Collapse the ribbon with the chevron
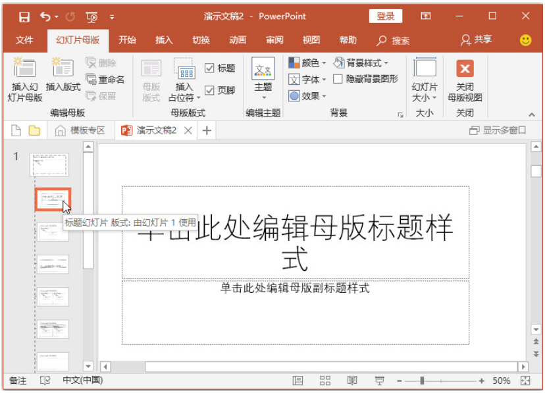Screen dimensions: 545x393 click(531, 115)
